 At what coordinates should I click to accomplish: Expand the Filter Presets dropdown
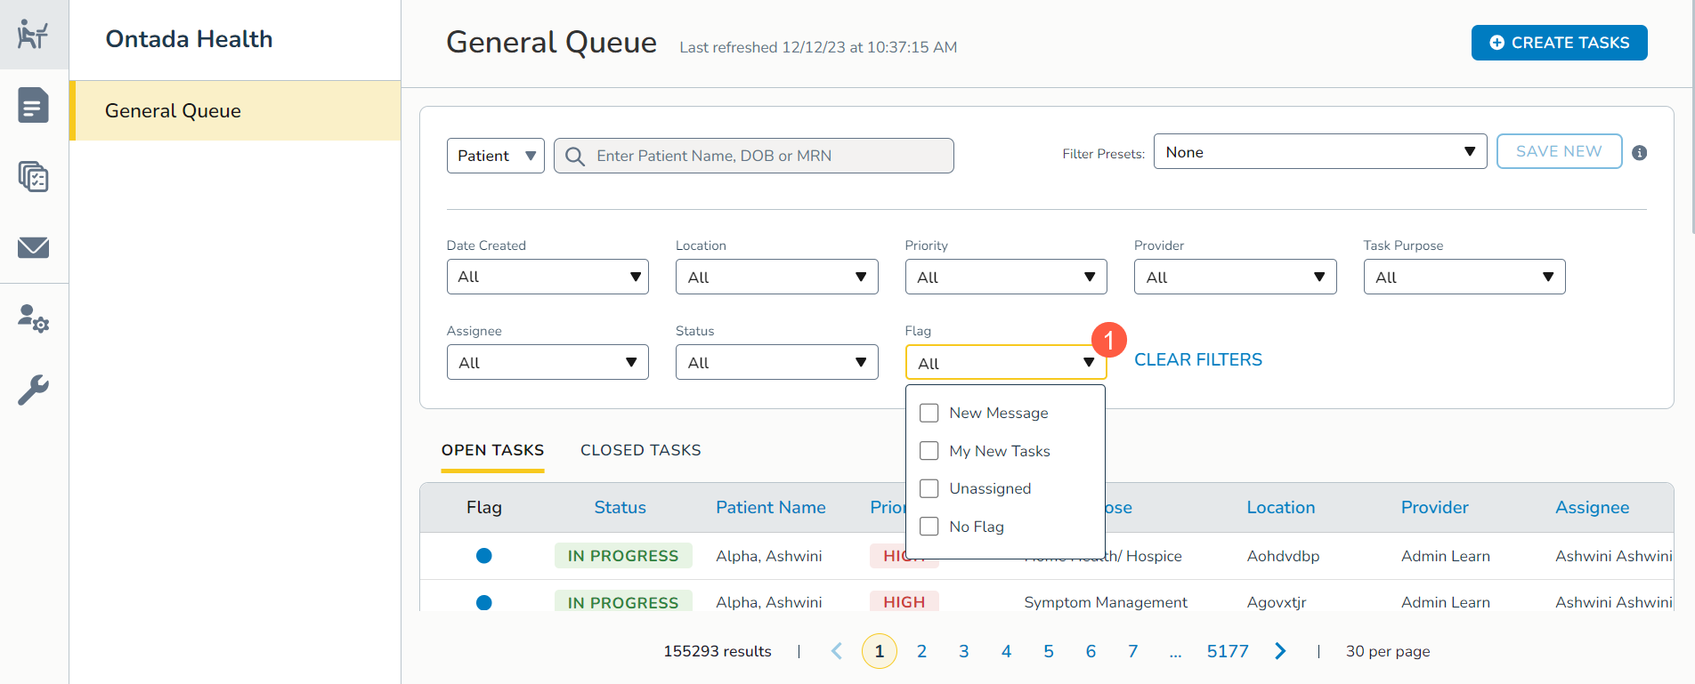coord(1319,152)
